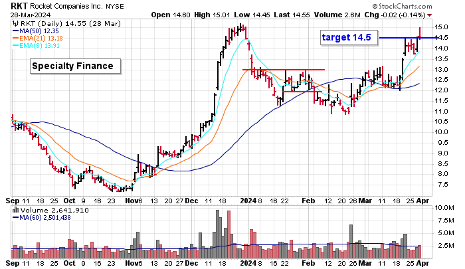Click the Last 14.55 value
465x269 pixels.
(x=292, y=15)
